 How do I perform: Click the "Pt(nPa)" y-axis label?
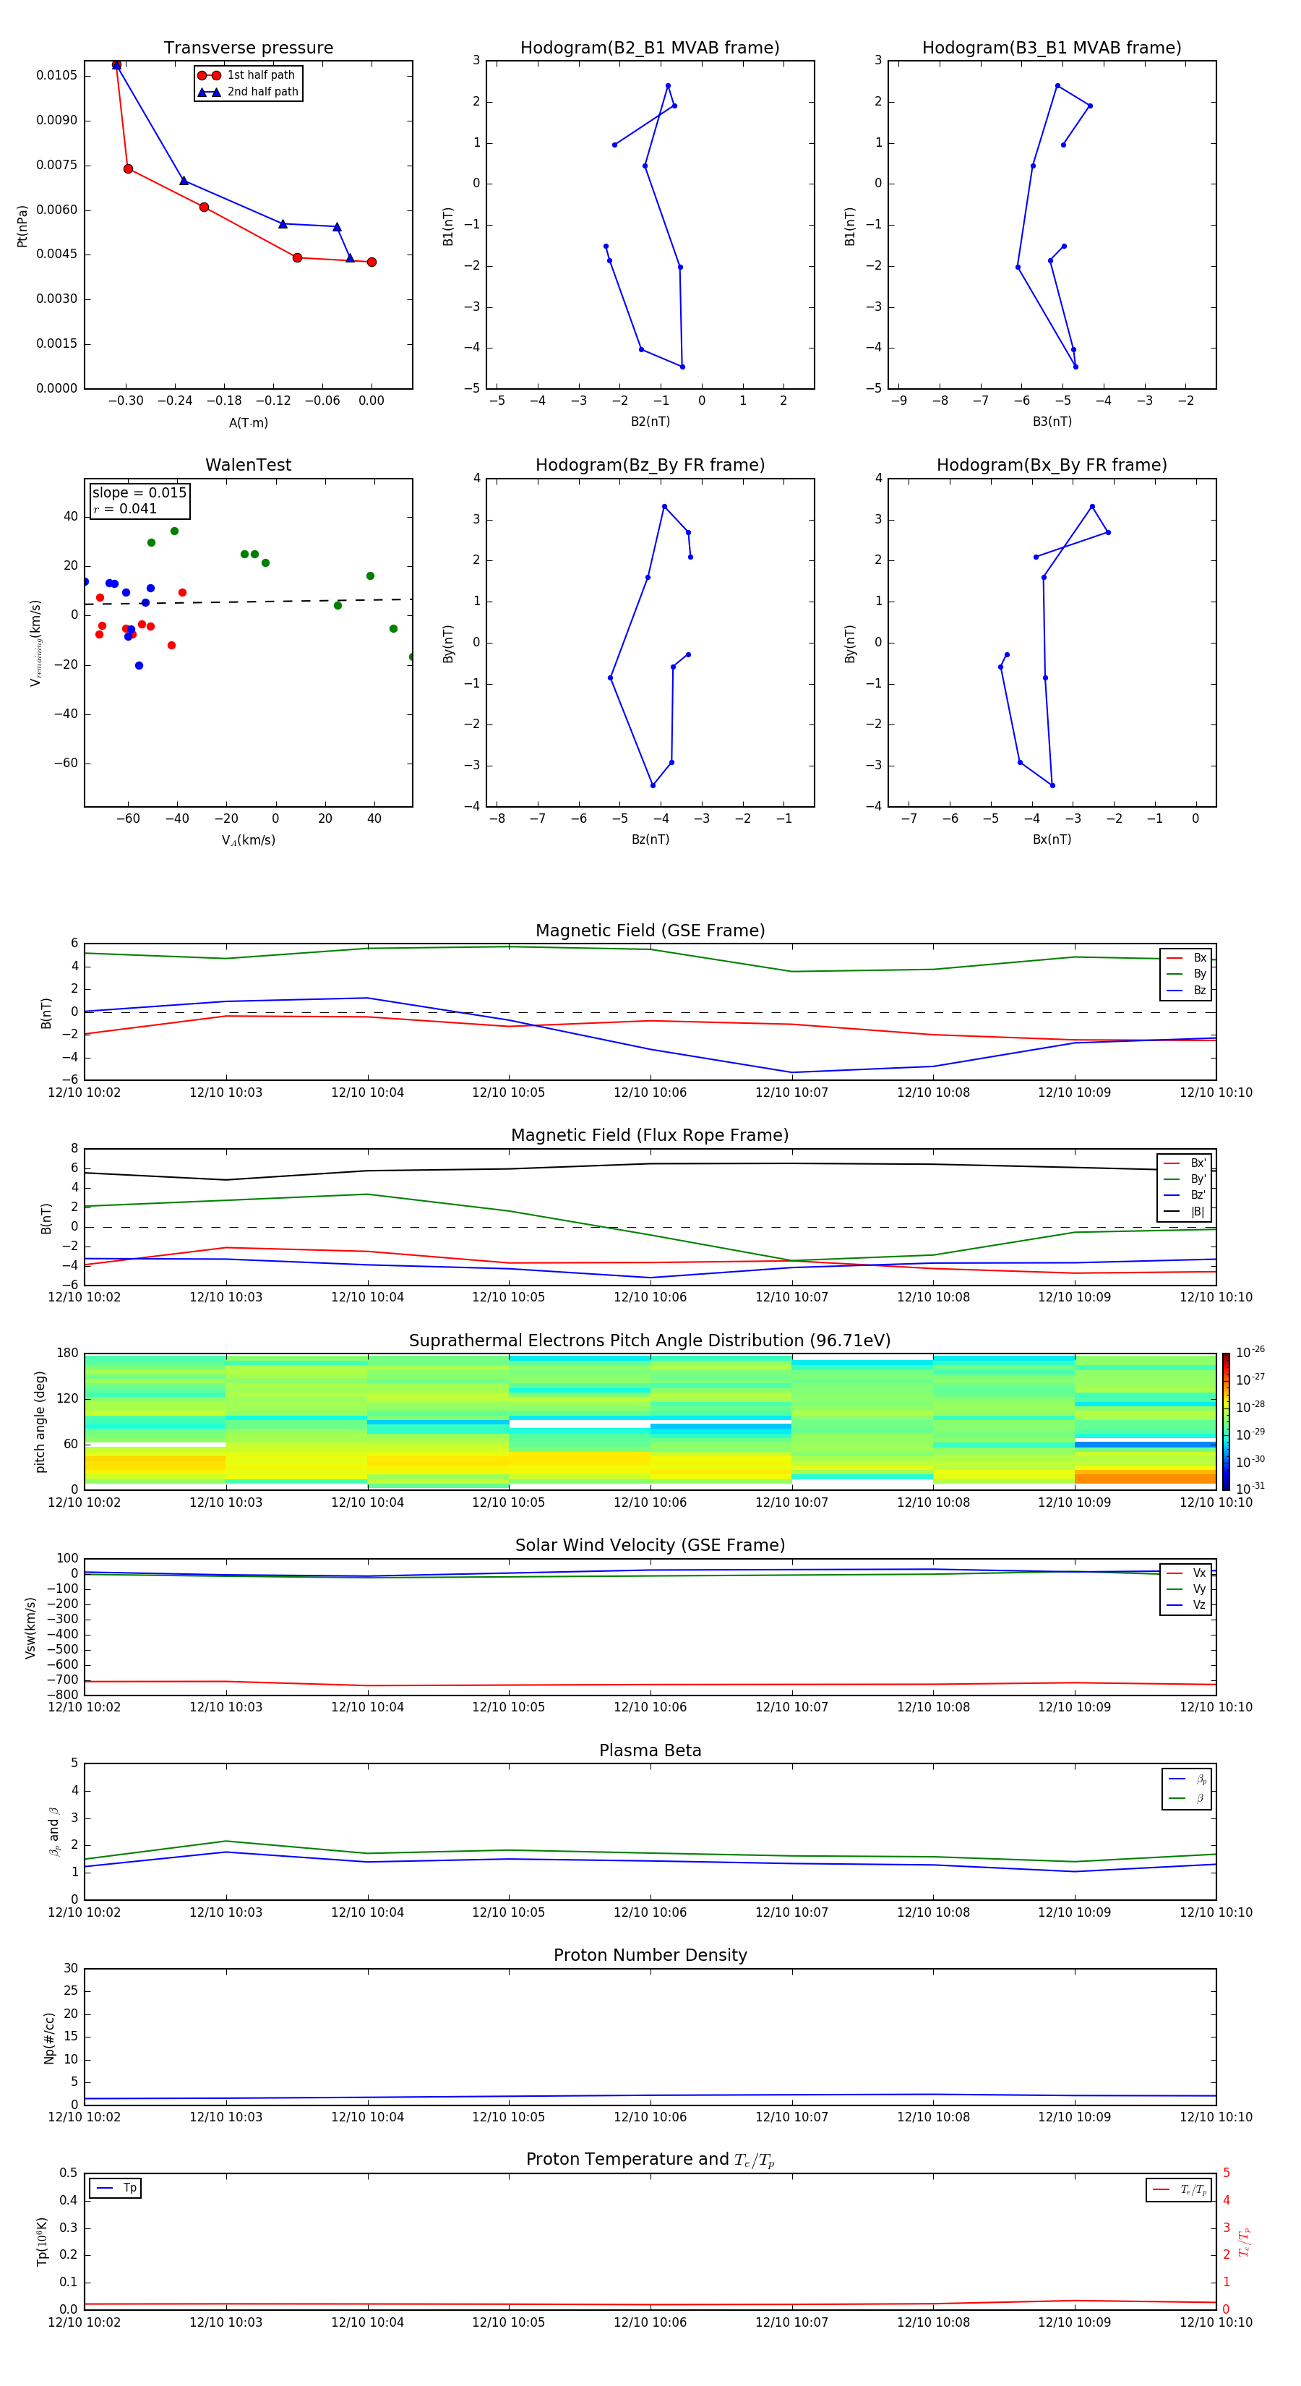click(22, 225)
